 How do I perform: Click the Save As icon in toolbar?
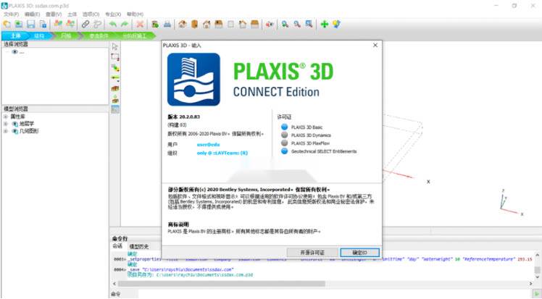pos(43,24)
